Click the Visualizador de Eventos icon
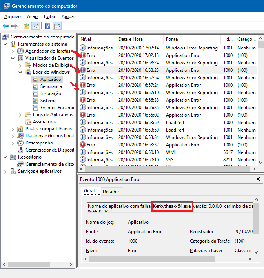 click(x=20, y=58)
